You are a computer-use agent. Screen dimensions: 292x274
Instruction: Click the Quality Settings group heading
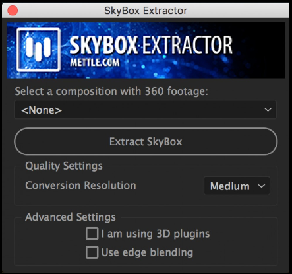click(x=64, y=166)
